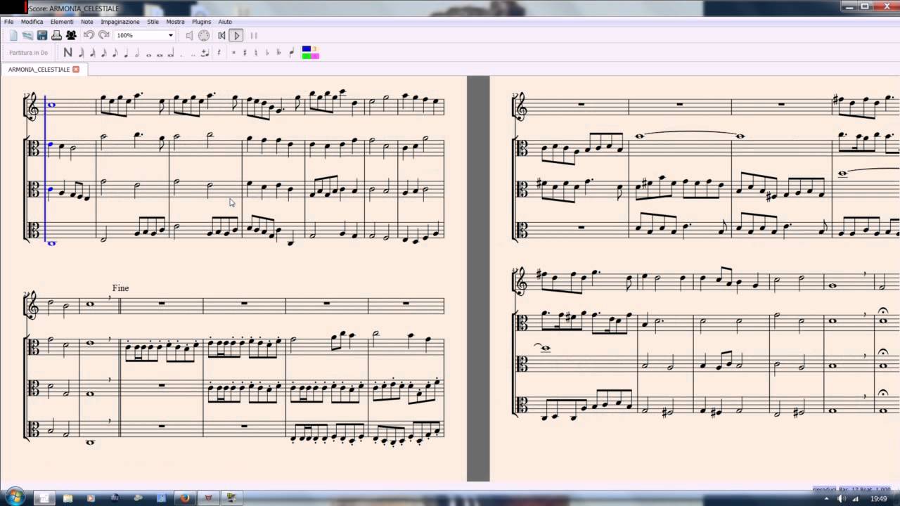The width and height of the screenshot is (900, 506).
Task: Start playback with the play button
Action: tap(236, 35)
